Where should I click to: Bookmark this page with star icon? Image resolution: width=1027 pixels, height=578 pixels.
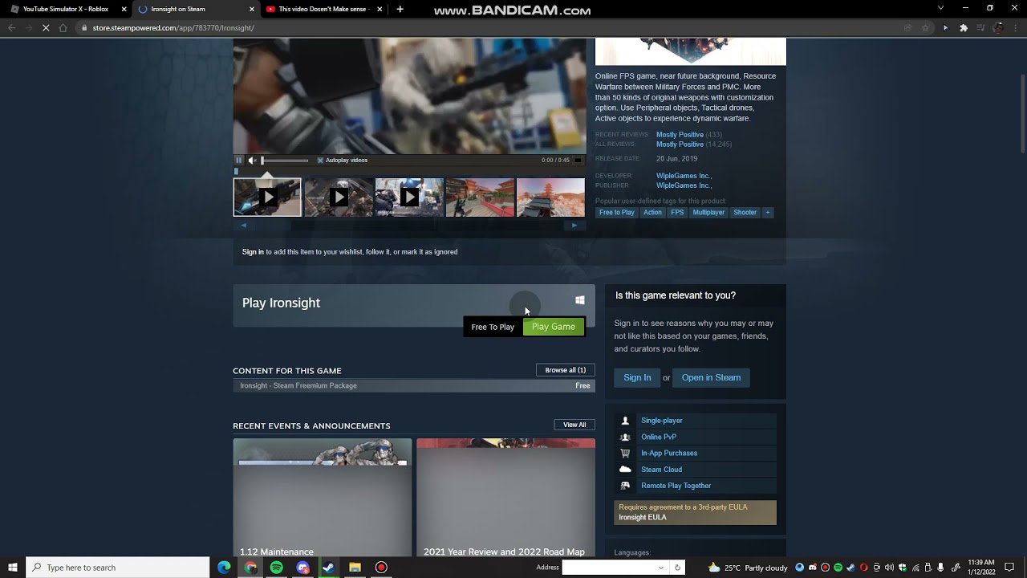pos(925,28)
